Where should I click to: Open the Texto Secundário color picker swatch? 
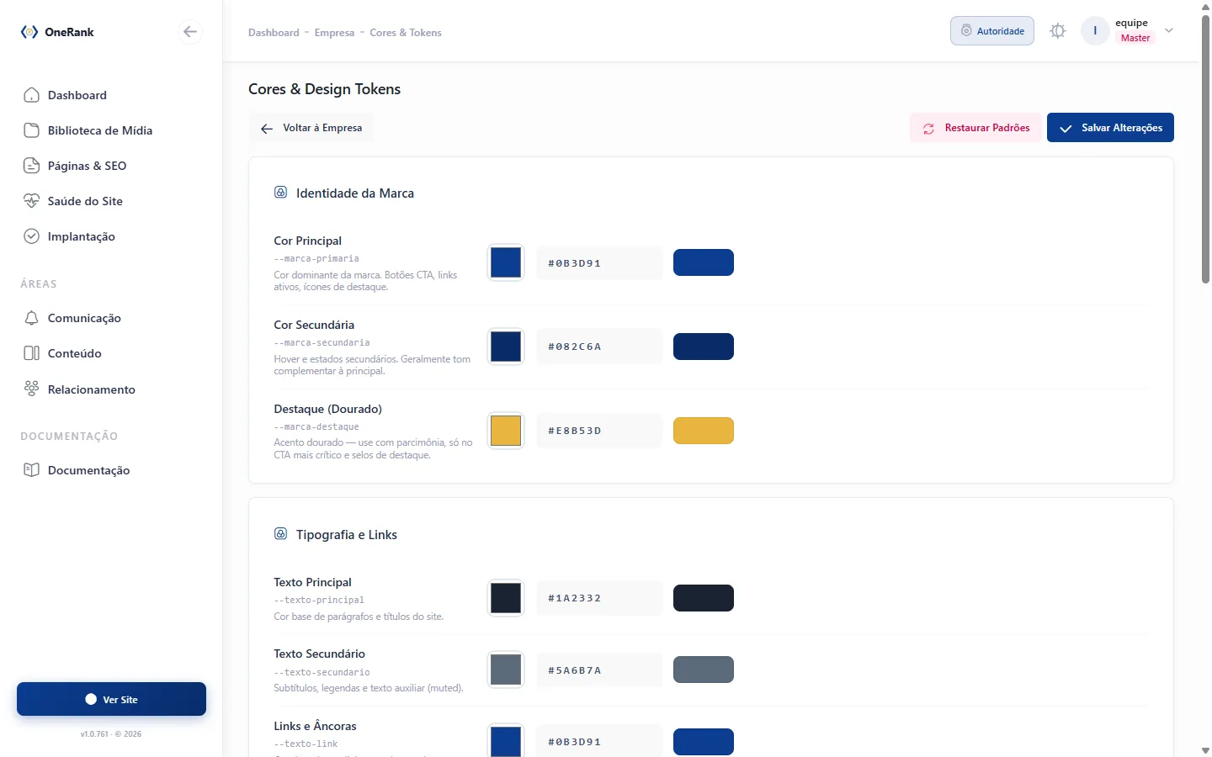tap(506, 670)
